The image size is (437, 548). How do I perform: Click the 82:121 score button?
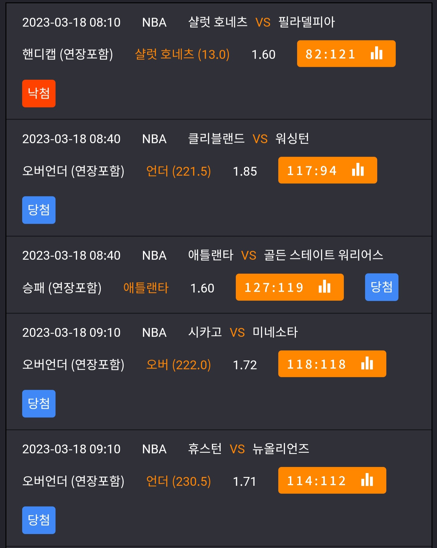[346, 54]
